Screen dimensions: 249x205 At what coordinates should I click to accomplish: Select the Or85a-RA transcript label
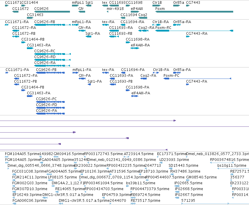click(x=182, y=22)
